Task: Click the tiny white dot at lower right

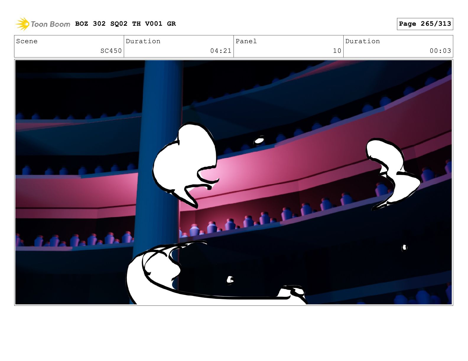Action: pos(404,248)
